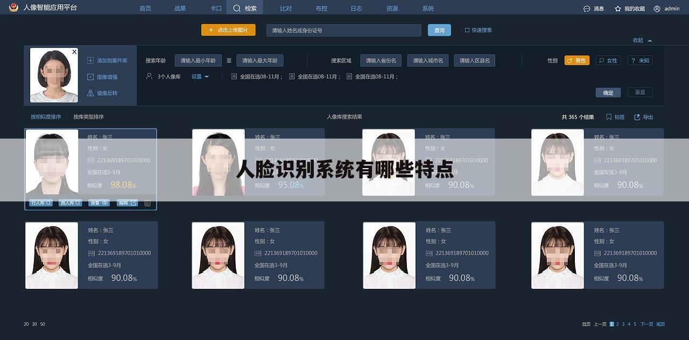The image size is (689, 340).
Task: Click plus icon on 点击上传图片 button
Action: click(211, 30)
